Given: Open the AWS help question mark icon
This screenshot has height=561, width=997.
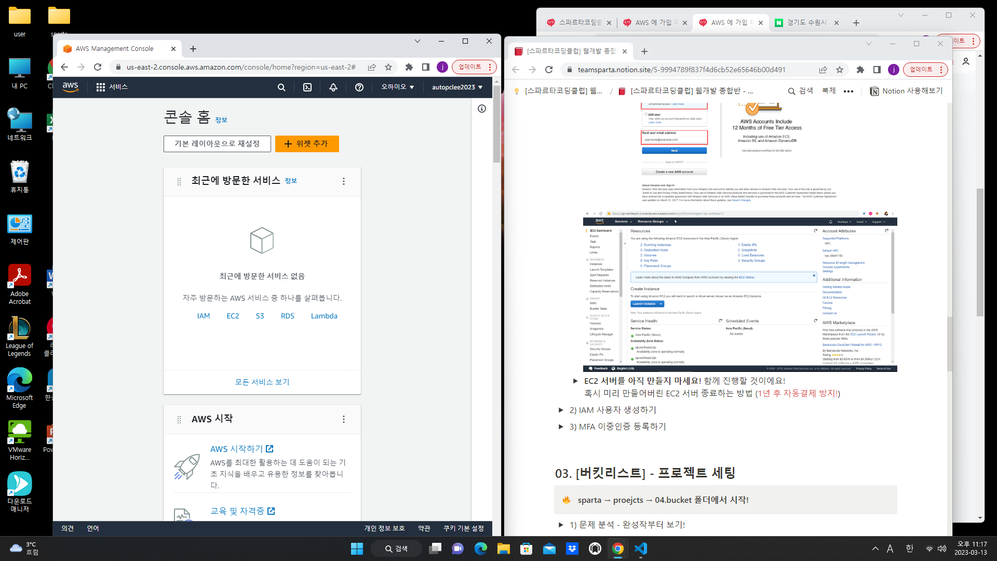Looking at the screenshot, I should pos(359,87).
